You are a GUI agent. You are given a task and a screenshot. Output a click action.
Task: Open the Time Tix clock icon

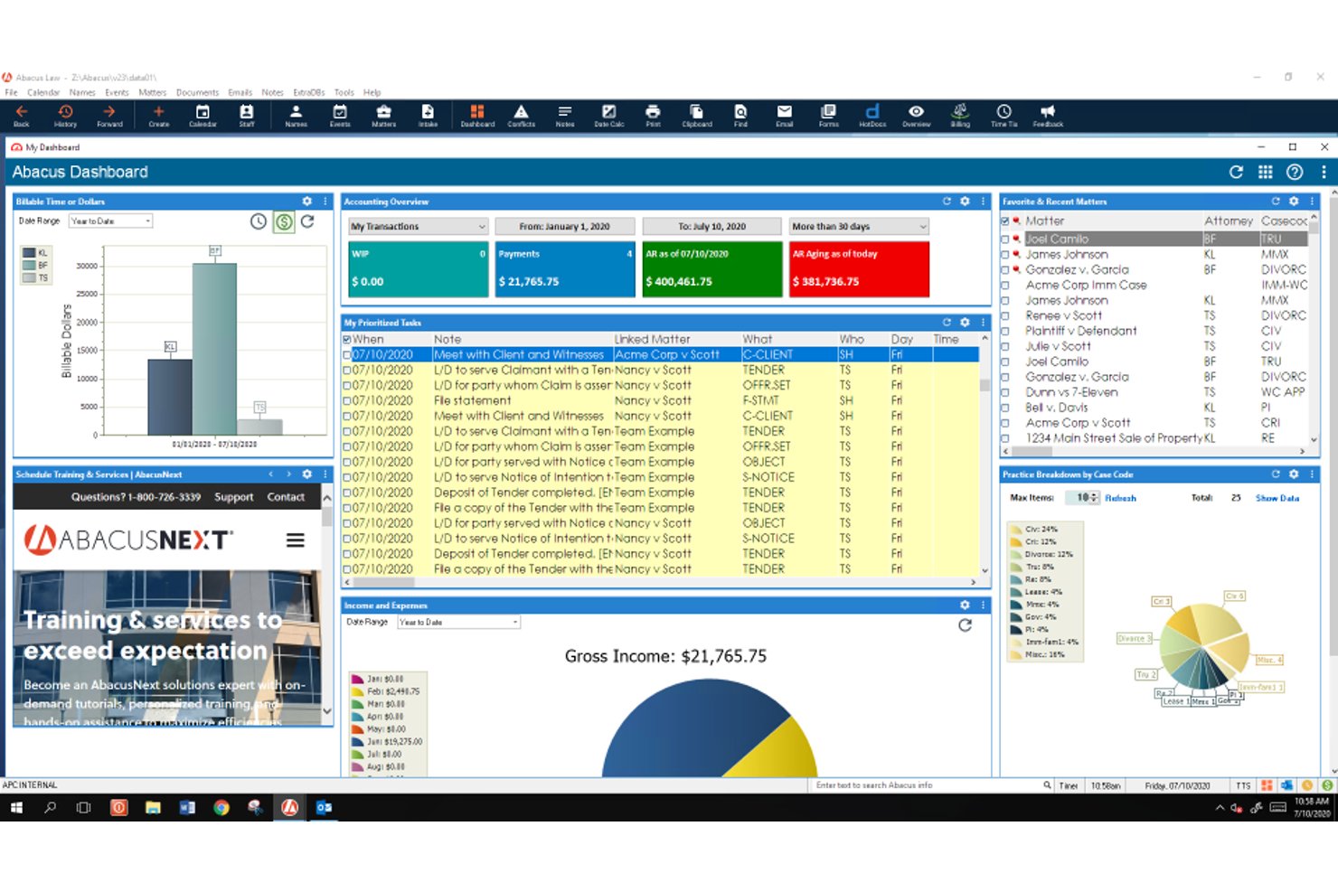(x=1003, y=116)
